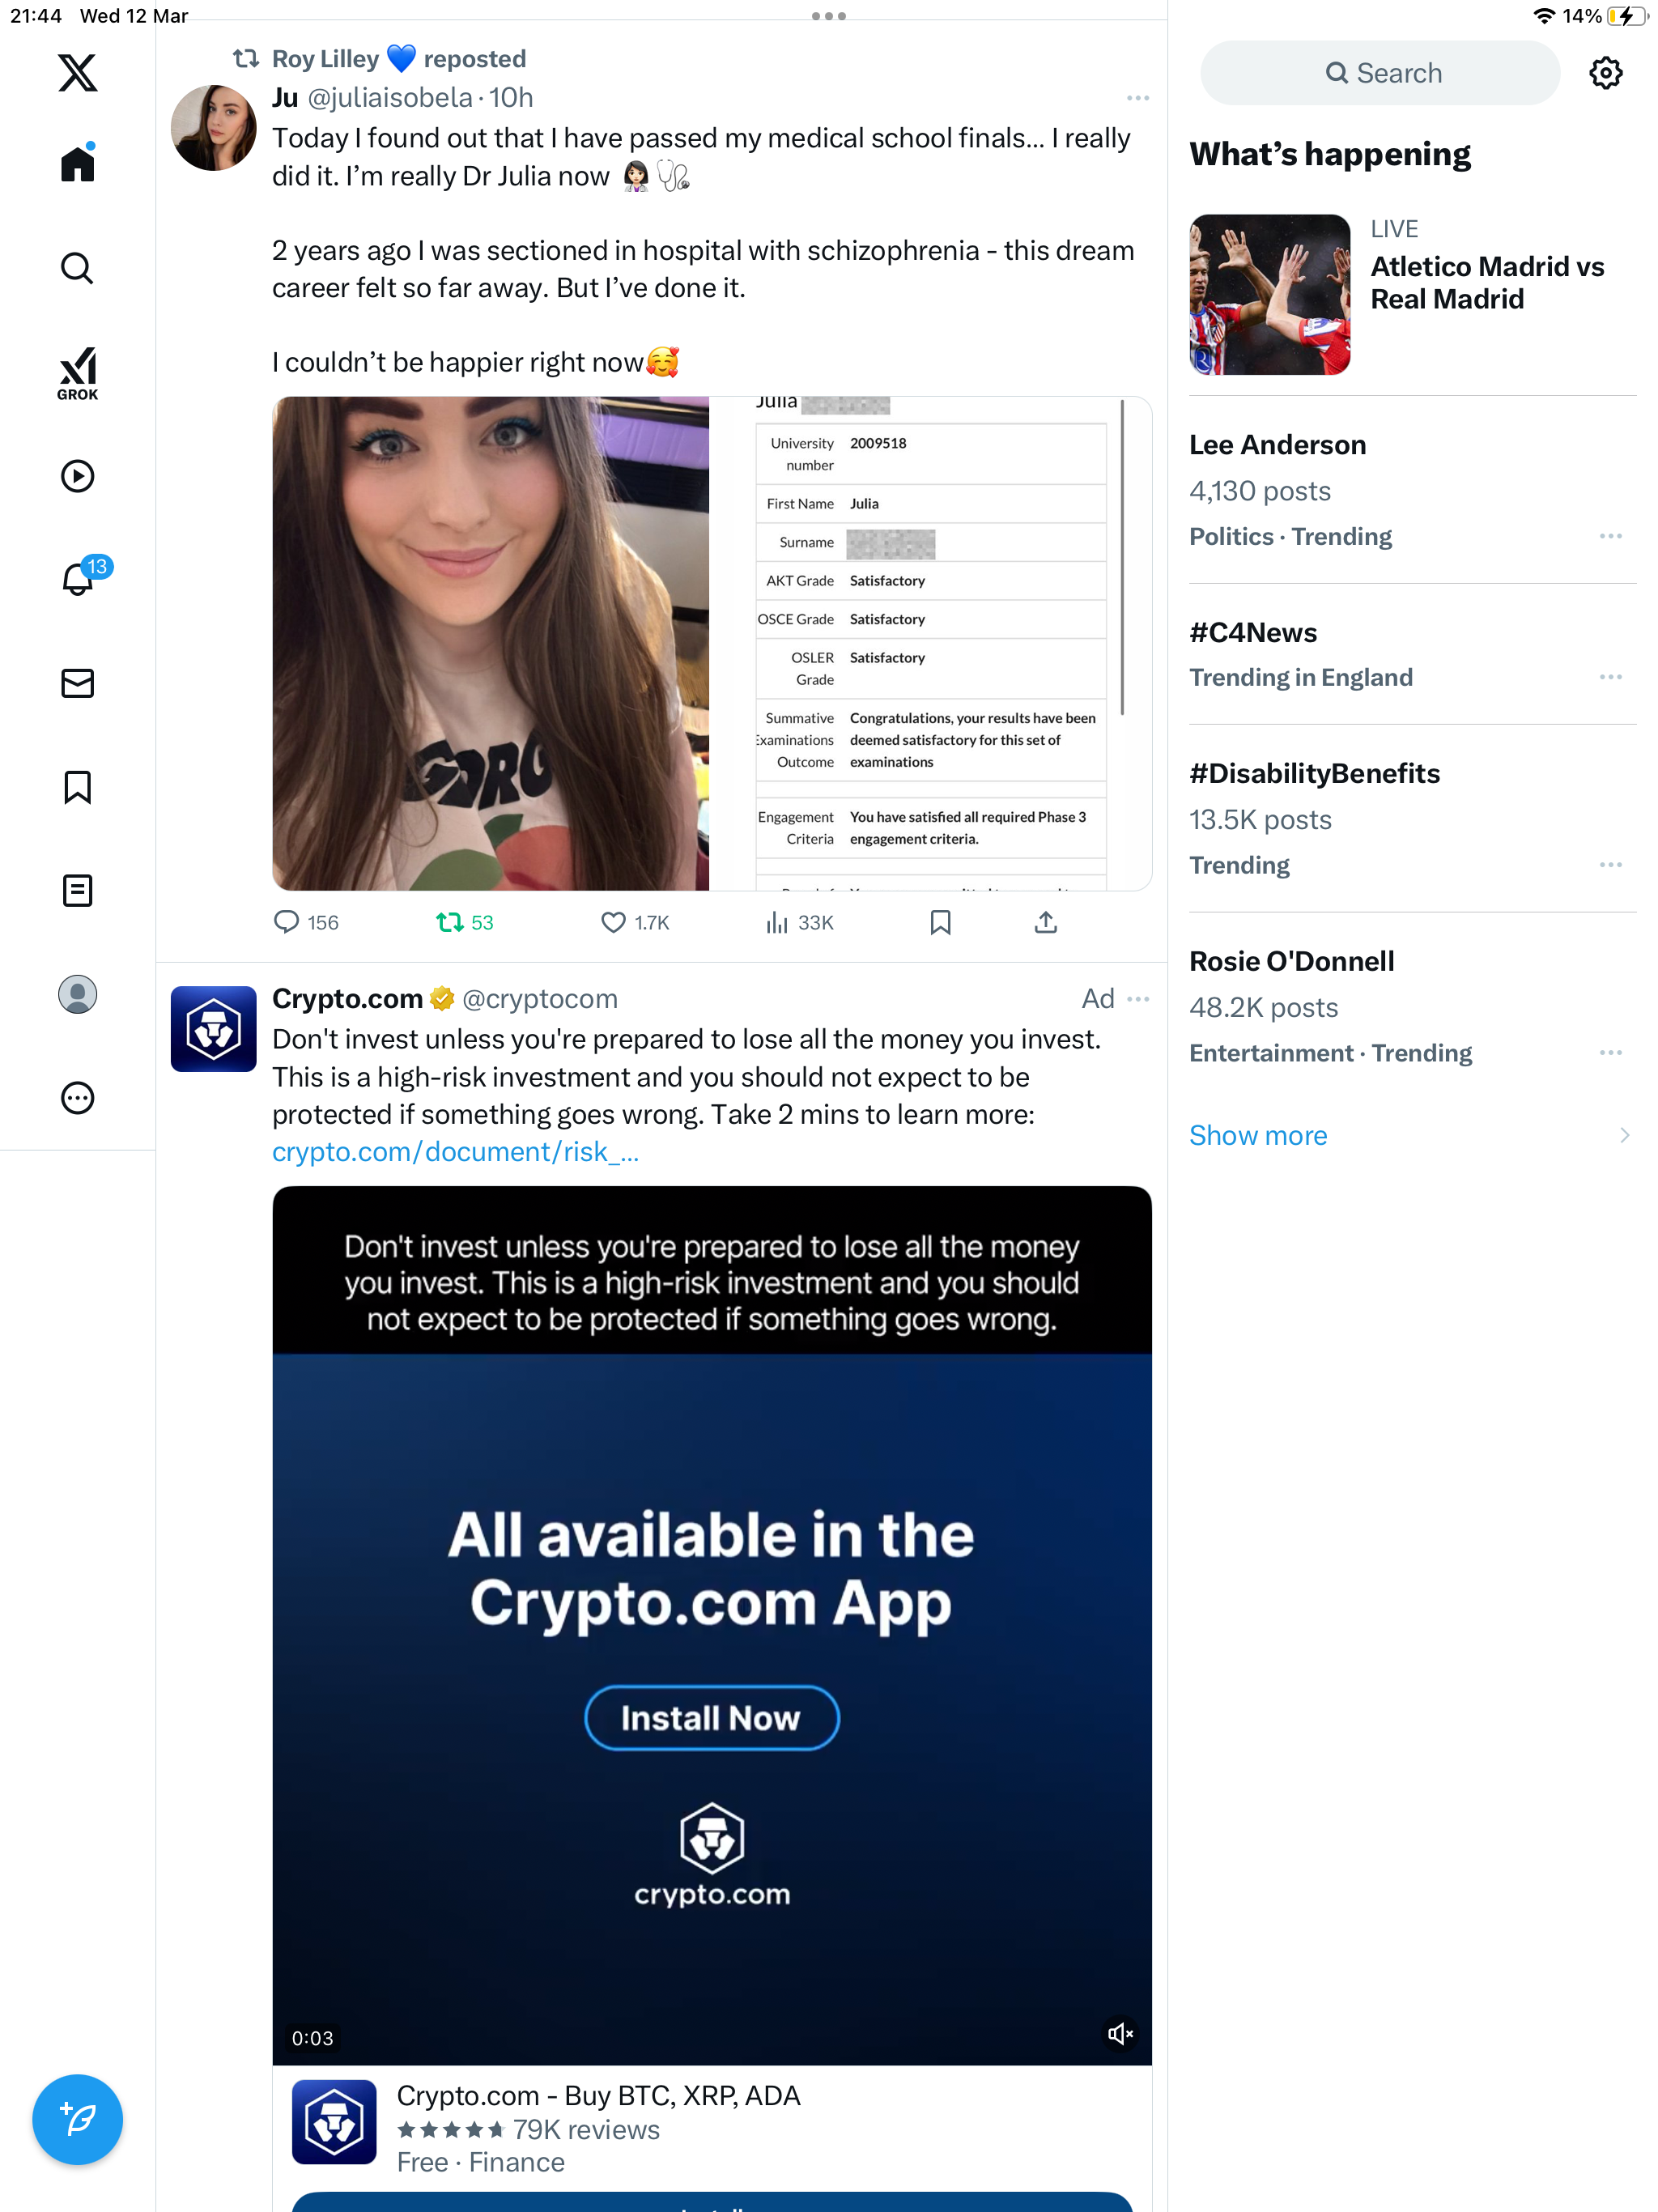Screen dimensions: 1658x2212
Task: Open the video play tab icon
Action: coord(77,476)
